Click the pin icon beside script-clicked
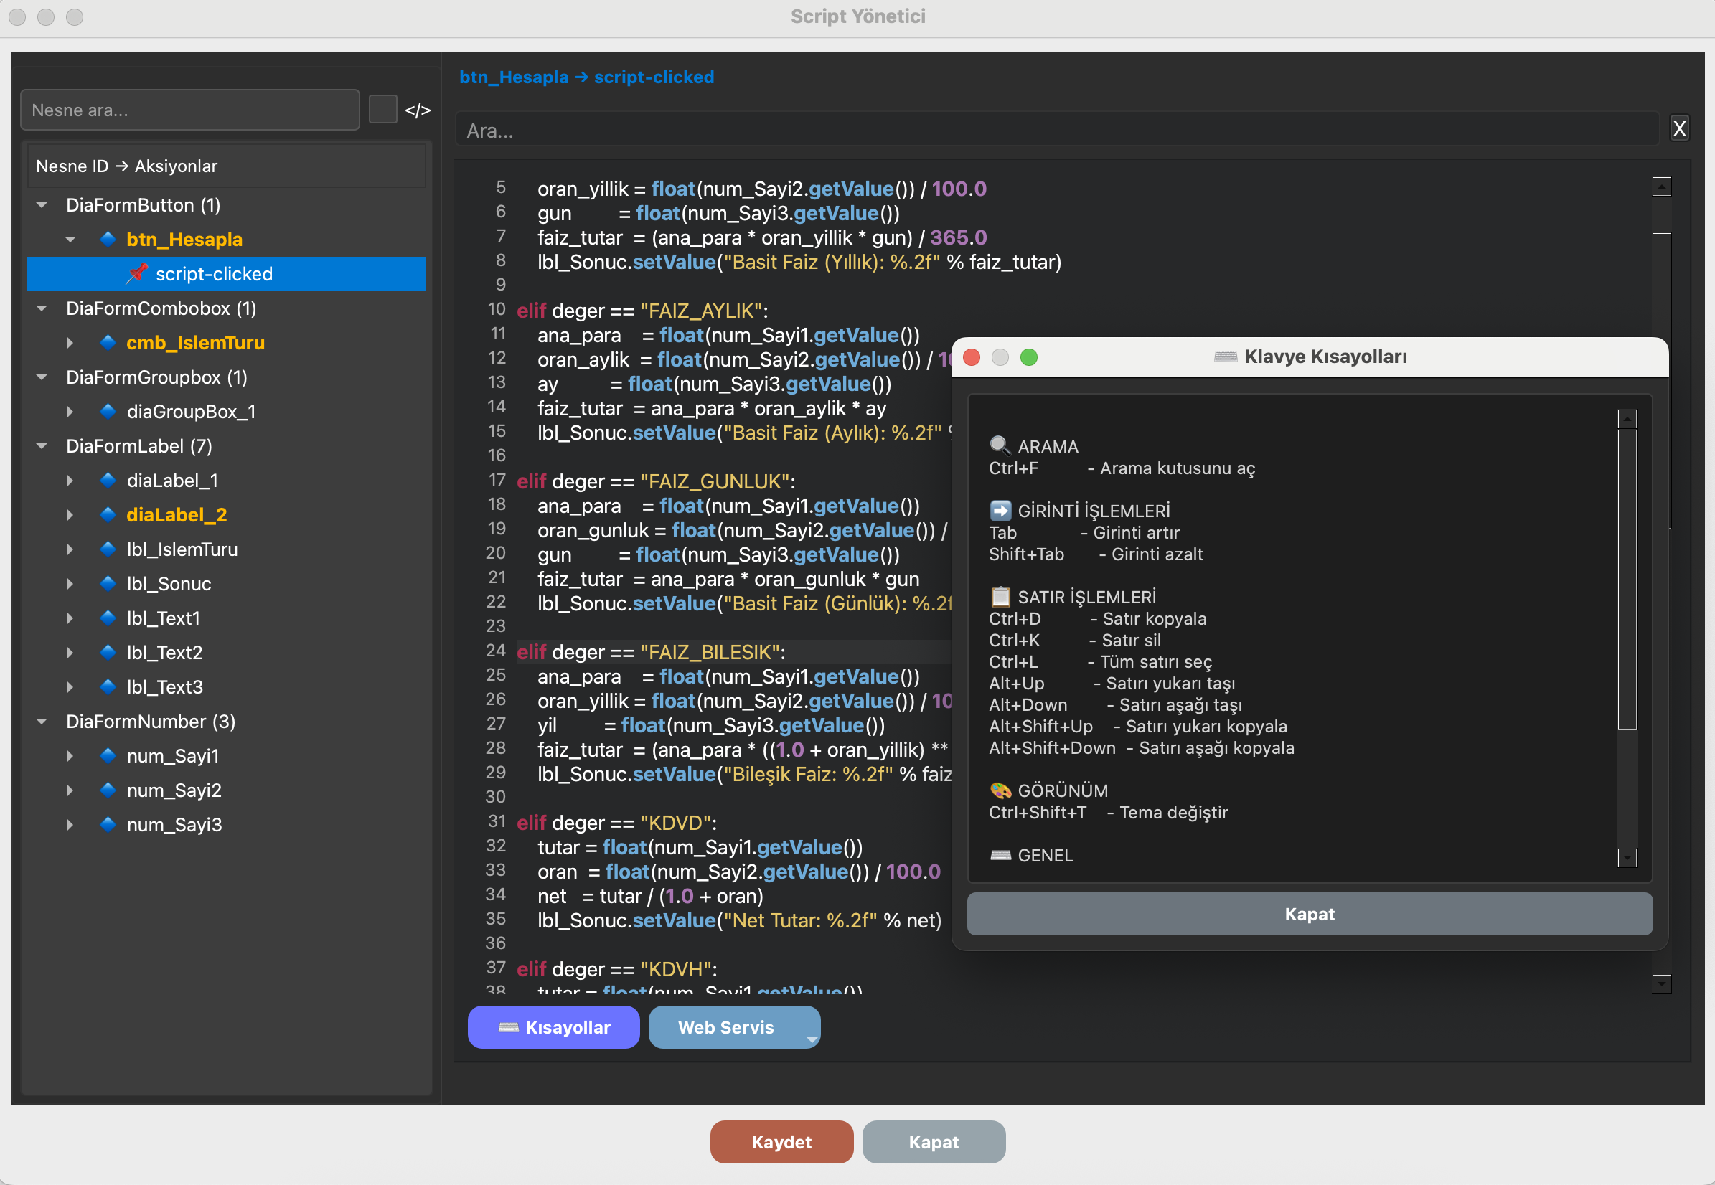Viewport: 1715px width, 1185px height. (136, 273)
